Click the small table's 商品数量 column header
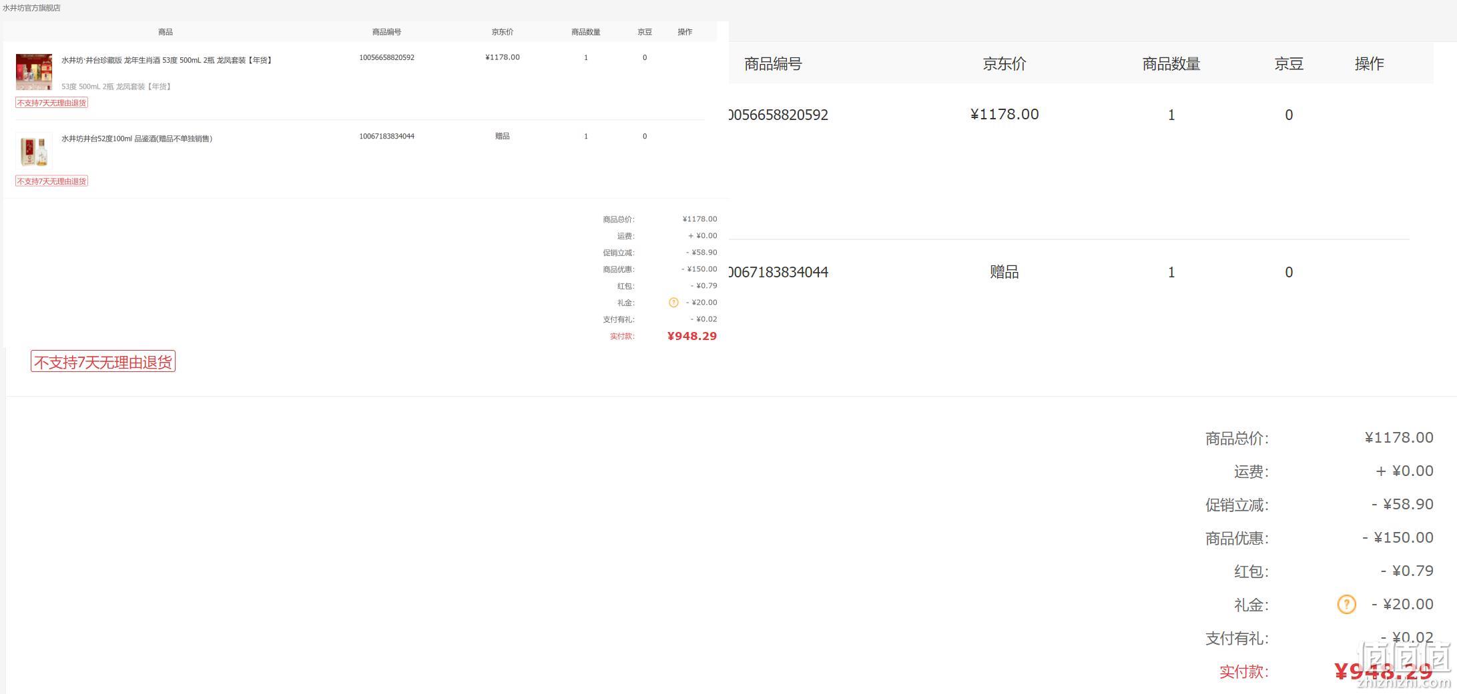 coord(586,32)
